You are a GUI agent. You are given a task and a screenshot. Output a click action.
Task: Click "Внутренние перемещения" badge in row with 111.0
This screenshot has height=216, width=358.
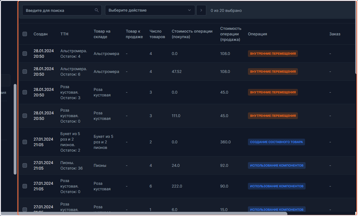273,116
